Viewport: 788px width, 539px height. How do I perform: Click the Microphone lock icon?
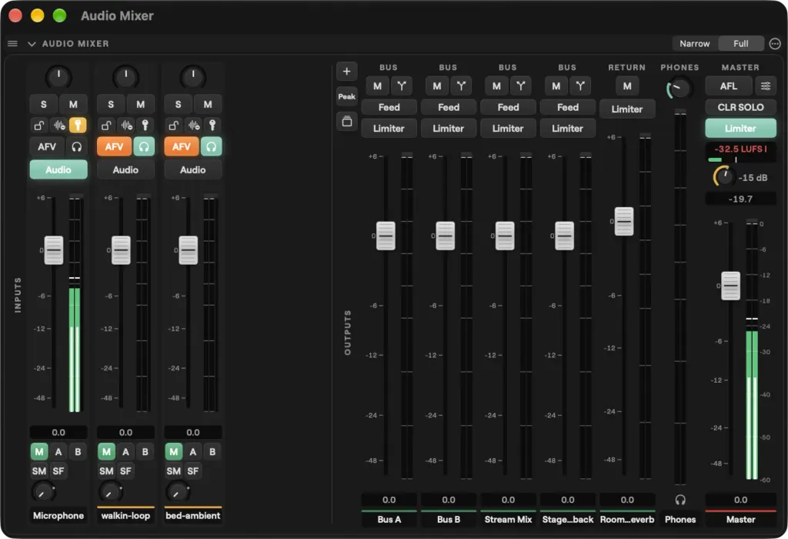pyautogui.click(x=38, y=126)
